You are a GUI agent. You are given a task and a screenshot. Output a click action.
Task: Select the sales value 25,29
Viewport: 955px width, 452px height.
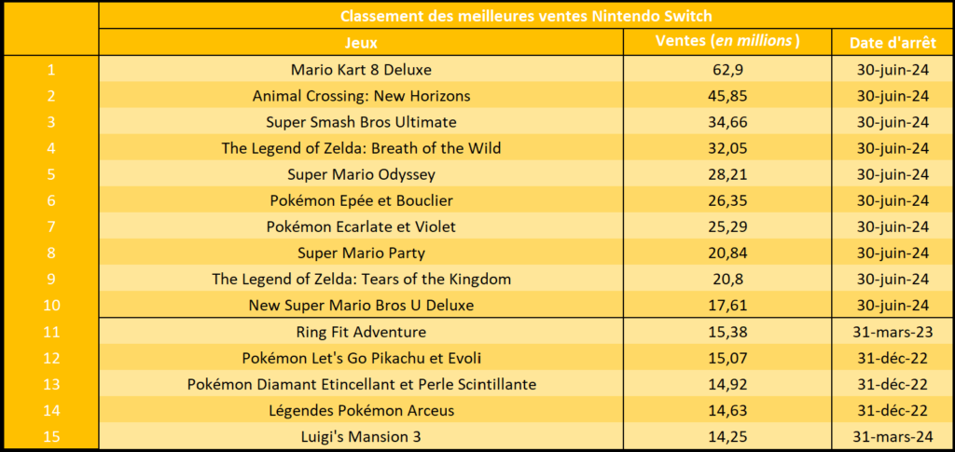tap(727, 226)
